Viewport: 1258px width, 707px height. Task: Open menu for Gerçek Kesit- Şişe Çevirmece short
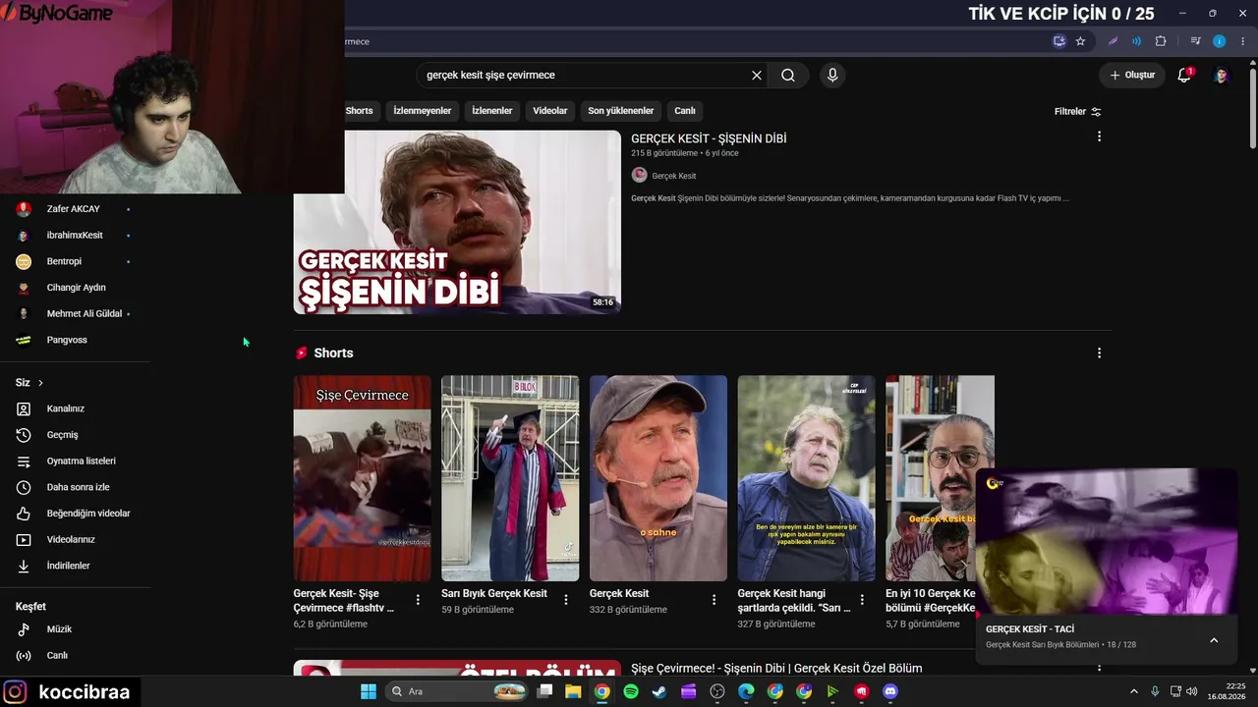pyautogui.click(x=418, y=600)
